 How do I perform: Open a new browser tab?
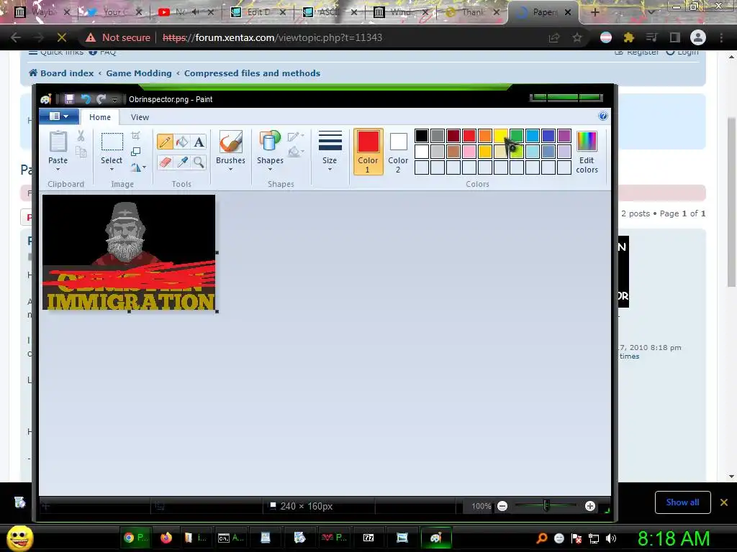point(594,12)
